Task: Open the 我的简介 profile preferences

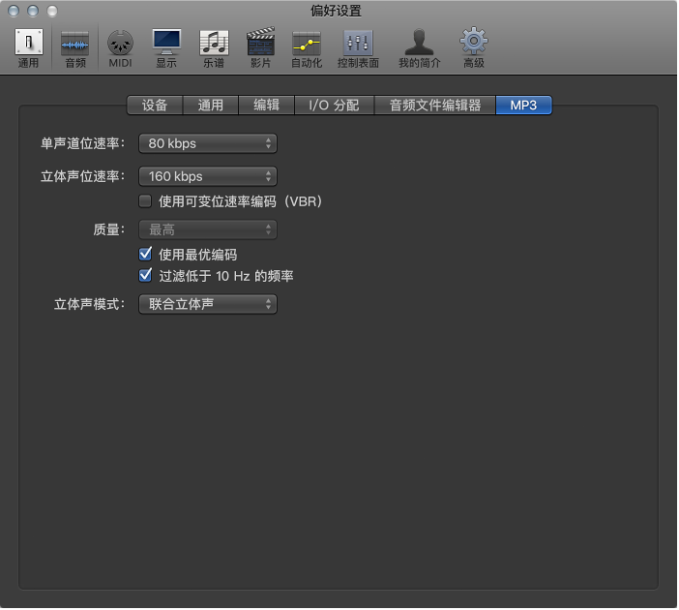Action: (x=419, y=48)
